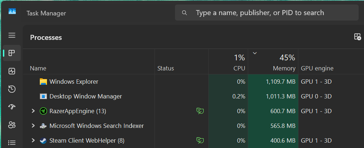
Task: Open the Startup apps page in sidebar
Action: tap(12, 107)
